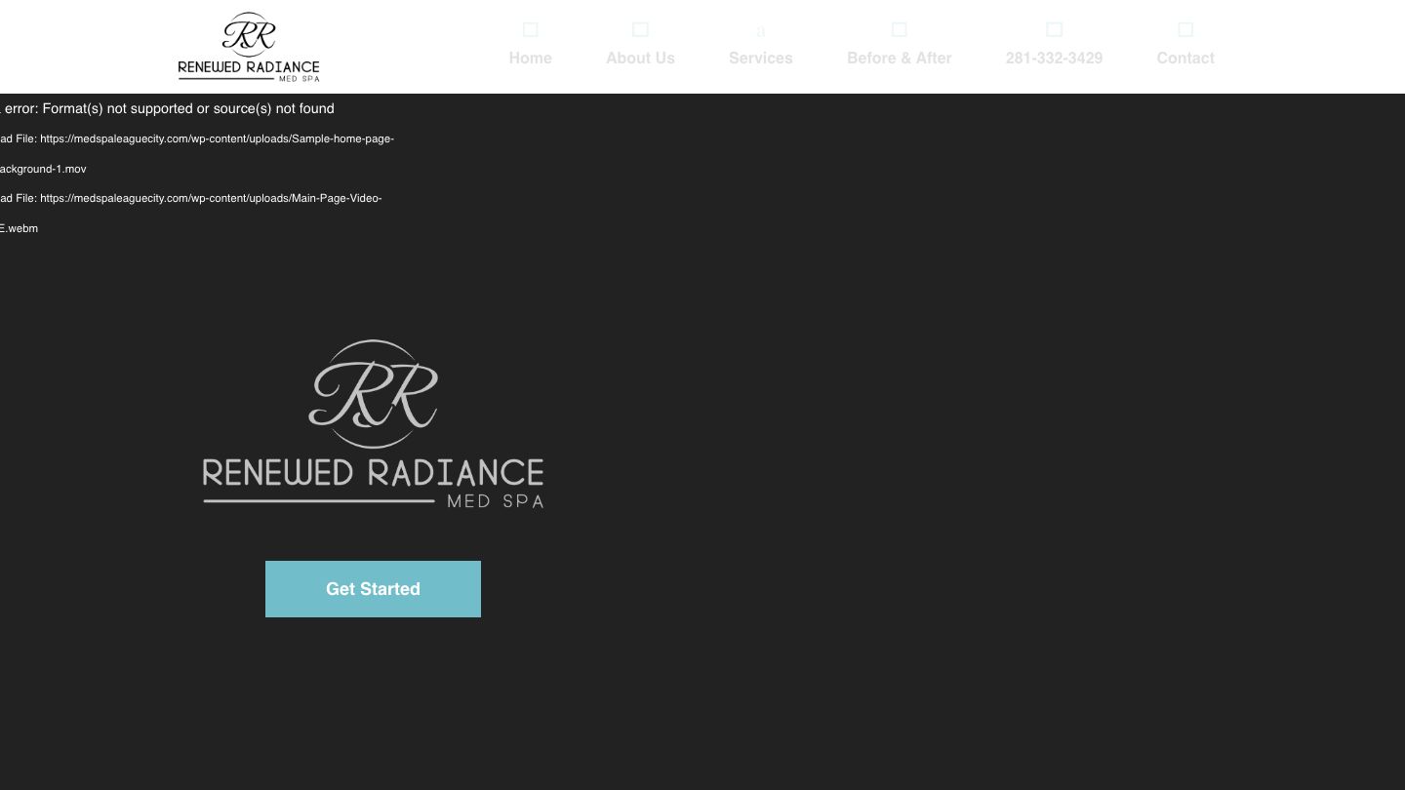Click the icon above the Home link

(530, 29)
